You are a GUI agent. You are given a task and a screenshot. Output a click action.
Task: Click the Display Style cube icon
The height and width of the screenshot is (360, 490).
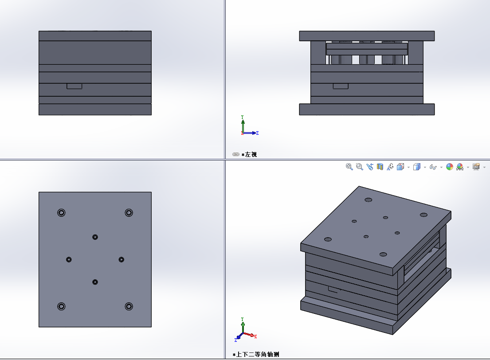point(416,167)
